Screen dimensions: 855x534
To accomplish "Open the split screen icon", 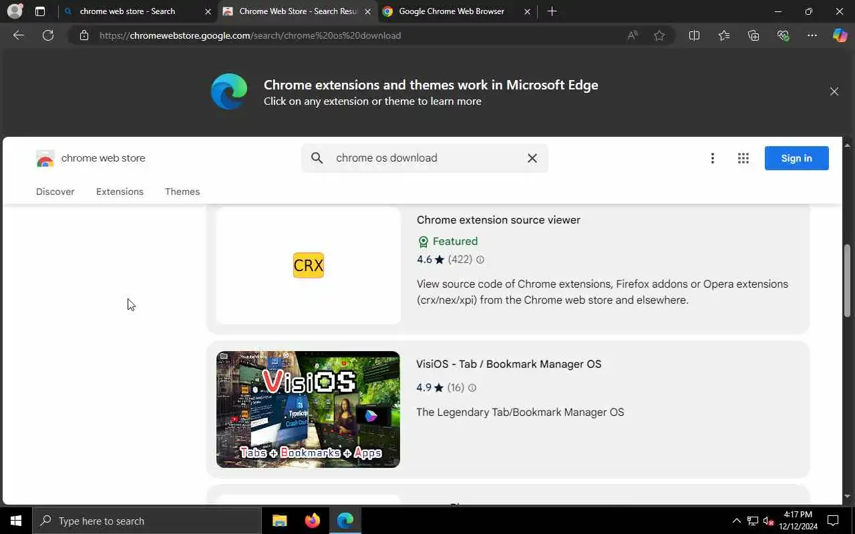I will point(694,35).
